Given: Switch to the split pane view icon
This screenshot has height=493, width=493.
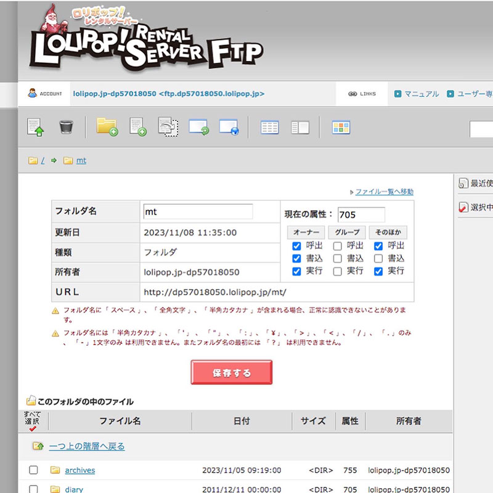Looking at the screenshot, I should click(x=300, y=128).
